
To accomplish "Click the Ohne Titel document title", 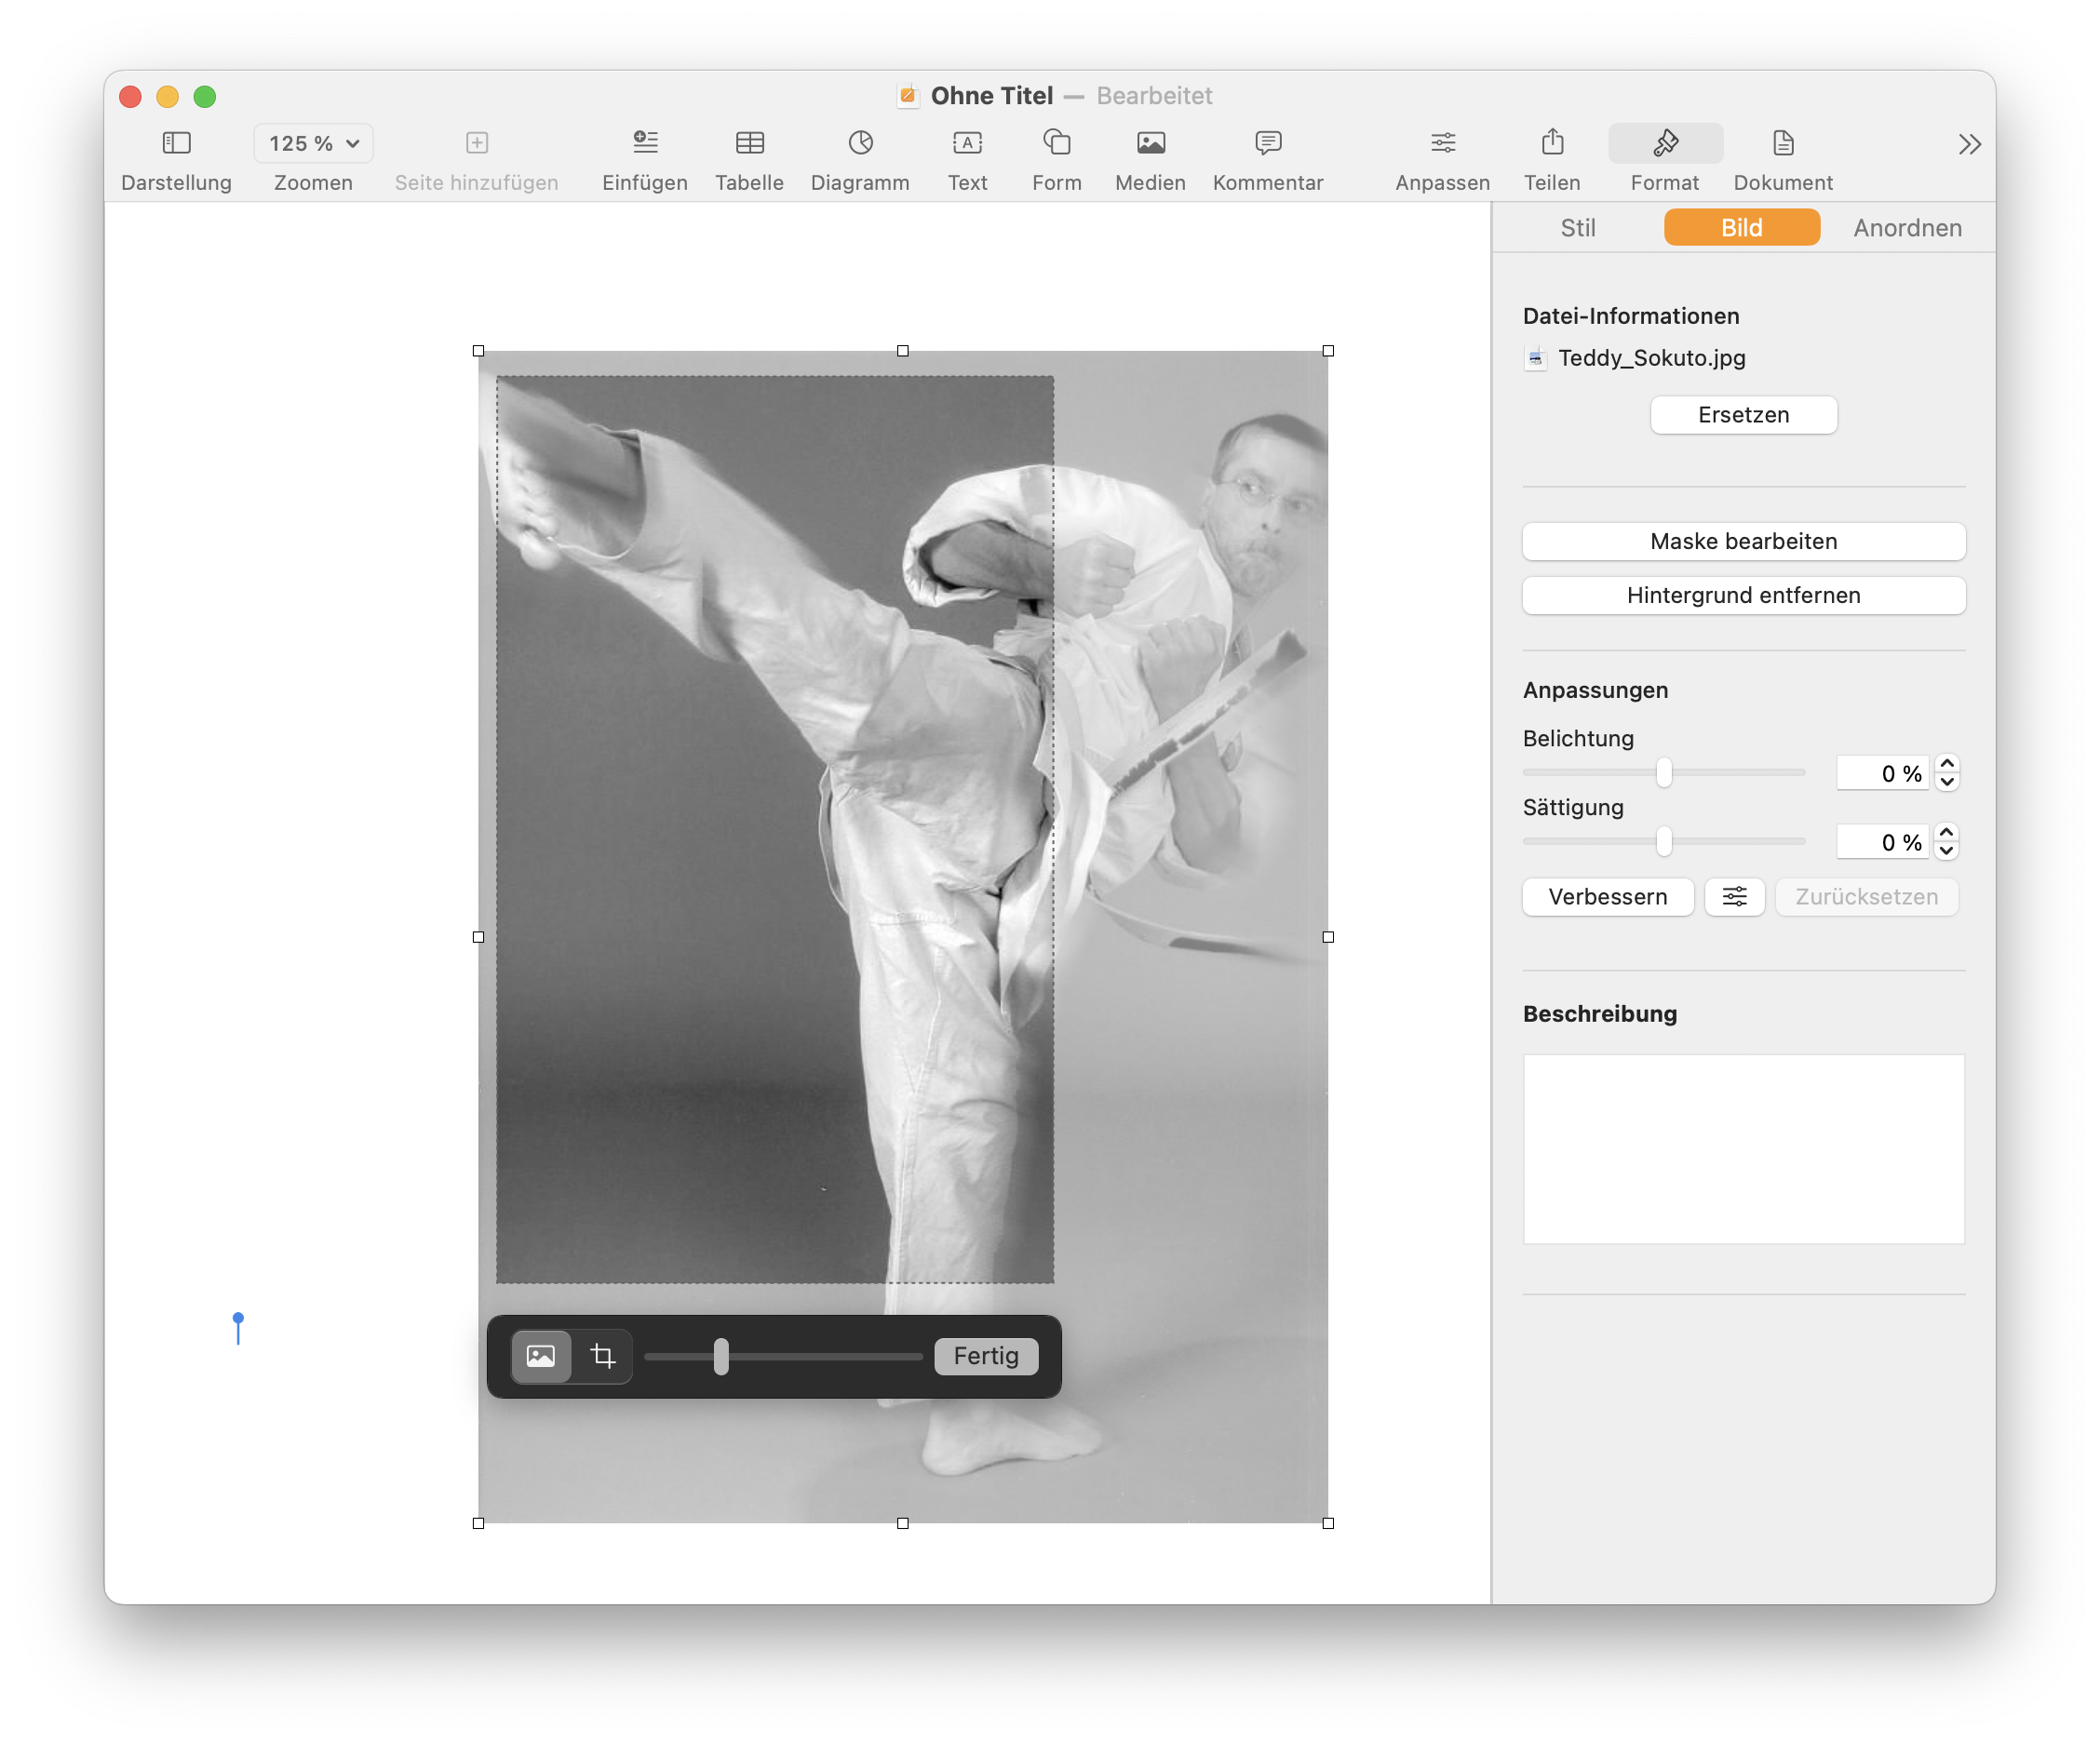I will pyautogui.click(x=992, y=96).
